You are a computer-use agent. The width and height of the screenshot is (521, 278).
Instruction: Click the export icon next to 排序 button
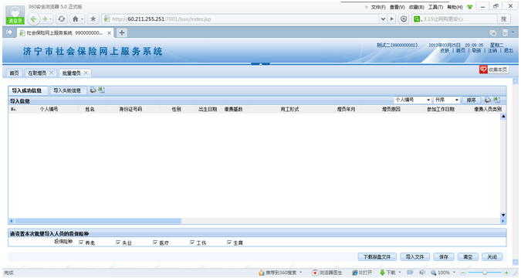pyautogui.click(x=496, y=100)
